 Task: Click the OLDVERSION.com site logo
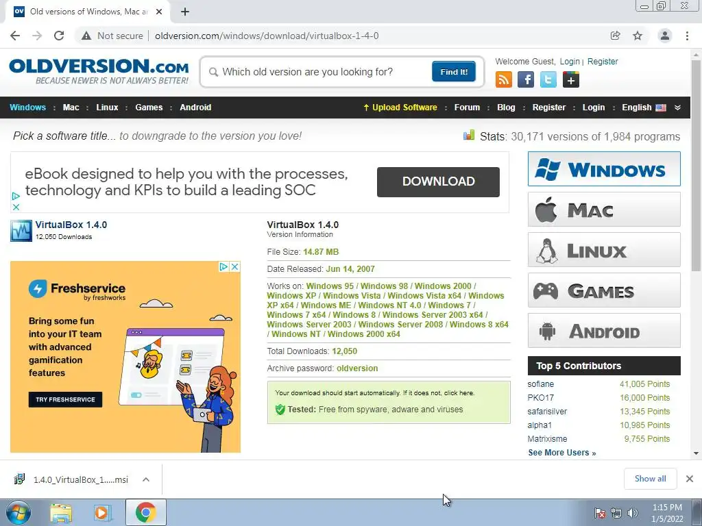[99, 71]
